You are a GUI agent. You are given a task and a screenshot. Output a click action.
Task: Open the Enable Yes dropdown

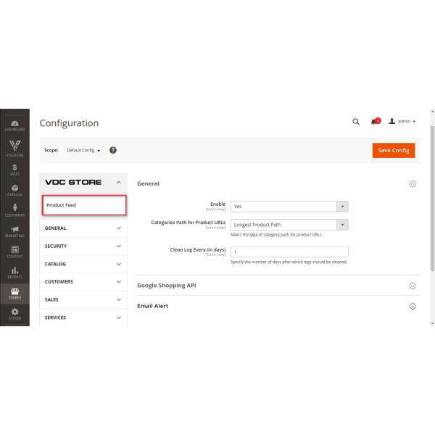pos(289,206)
